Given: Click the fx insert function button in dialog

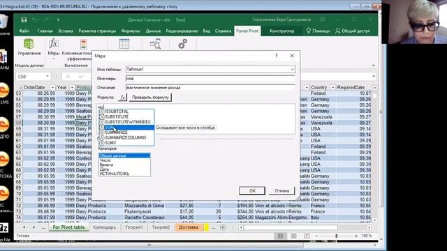Looking at the screenshot, I should (122, 98).
